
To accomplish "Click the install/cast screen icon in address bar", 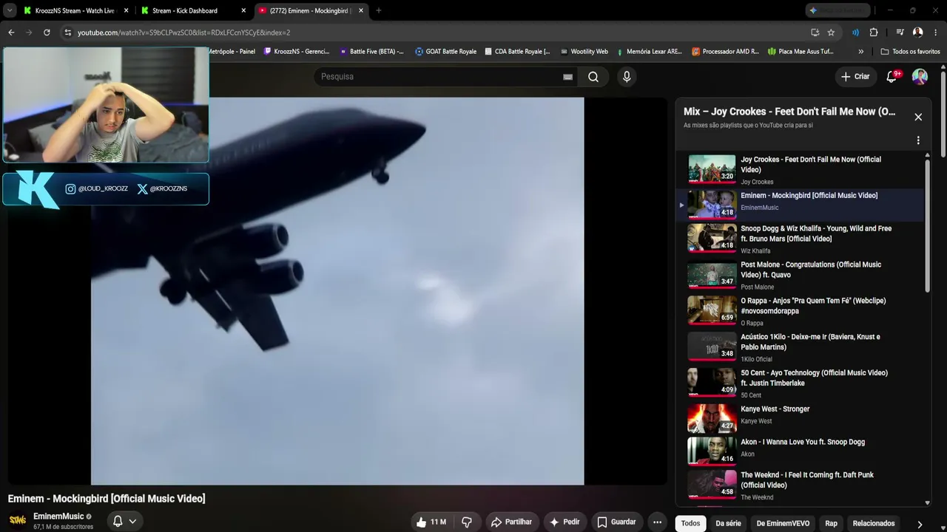I will (x=815, y=33).
